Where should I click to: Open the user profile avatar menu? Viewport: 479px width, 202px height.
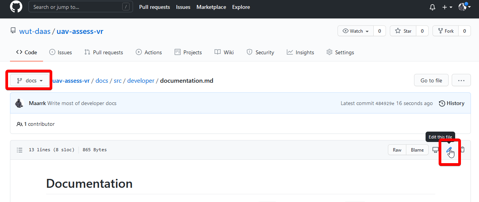pos(464,7)
